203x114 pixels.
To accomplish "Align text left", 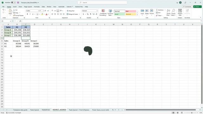I will [x=52, y=14].
